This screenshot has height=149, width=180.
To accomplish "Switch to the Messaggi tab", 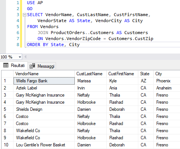I will coord(42,66).
